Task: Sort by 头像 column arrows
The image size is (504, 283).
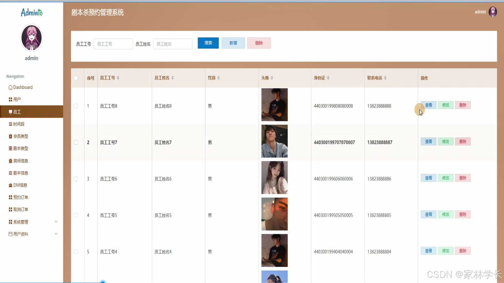Action: point(272,78)
